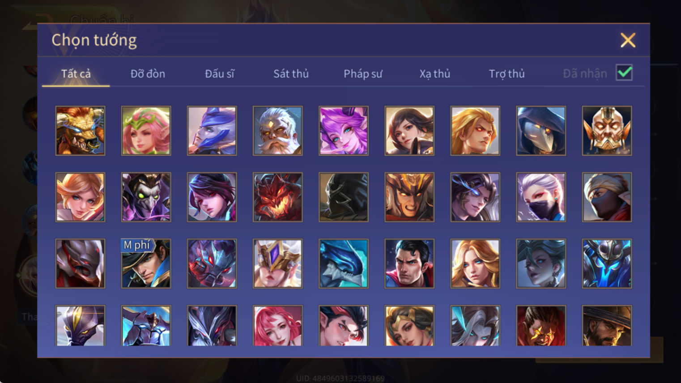This screenshot has height=383, width=681.
Task: Show the 'Pháp sư' hero category
Action: click(363, 73)
